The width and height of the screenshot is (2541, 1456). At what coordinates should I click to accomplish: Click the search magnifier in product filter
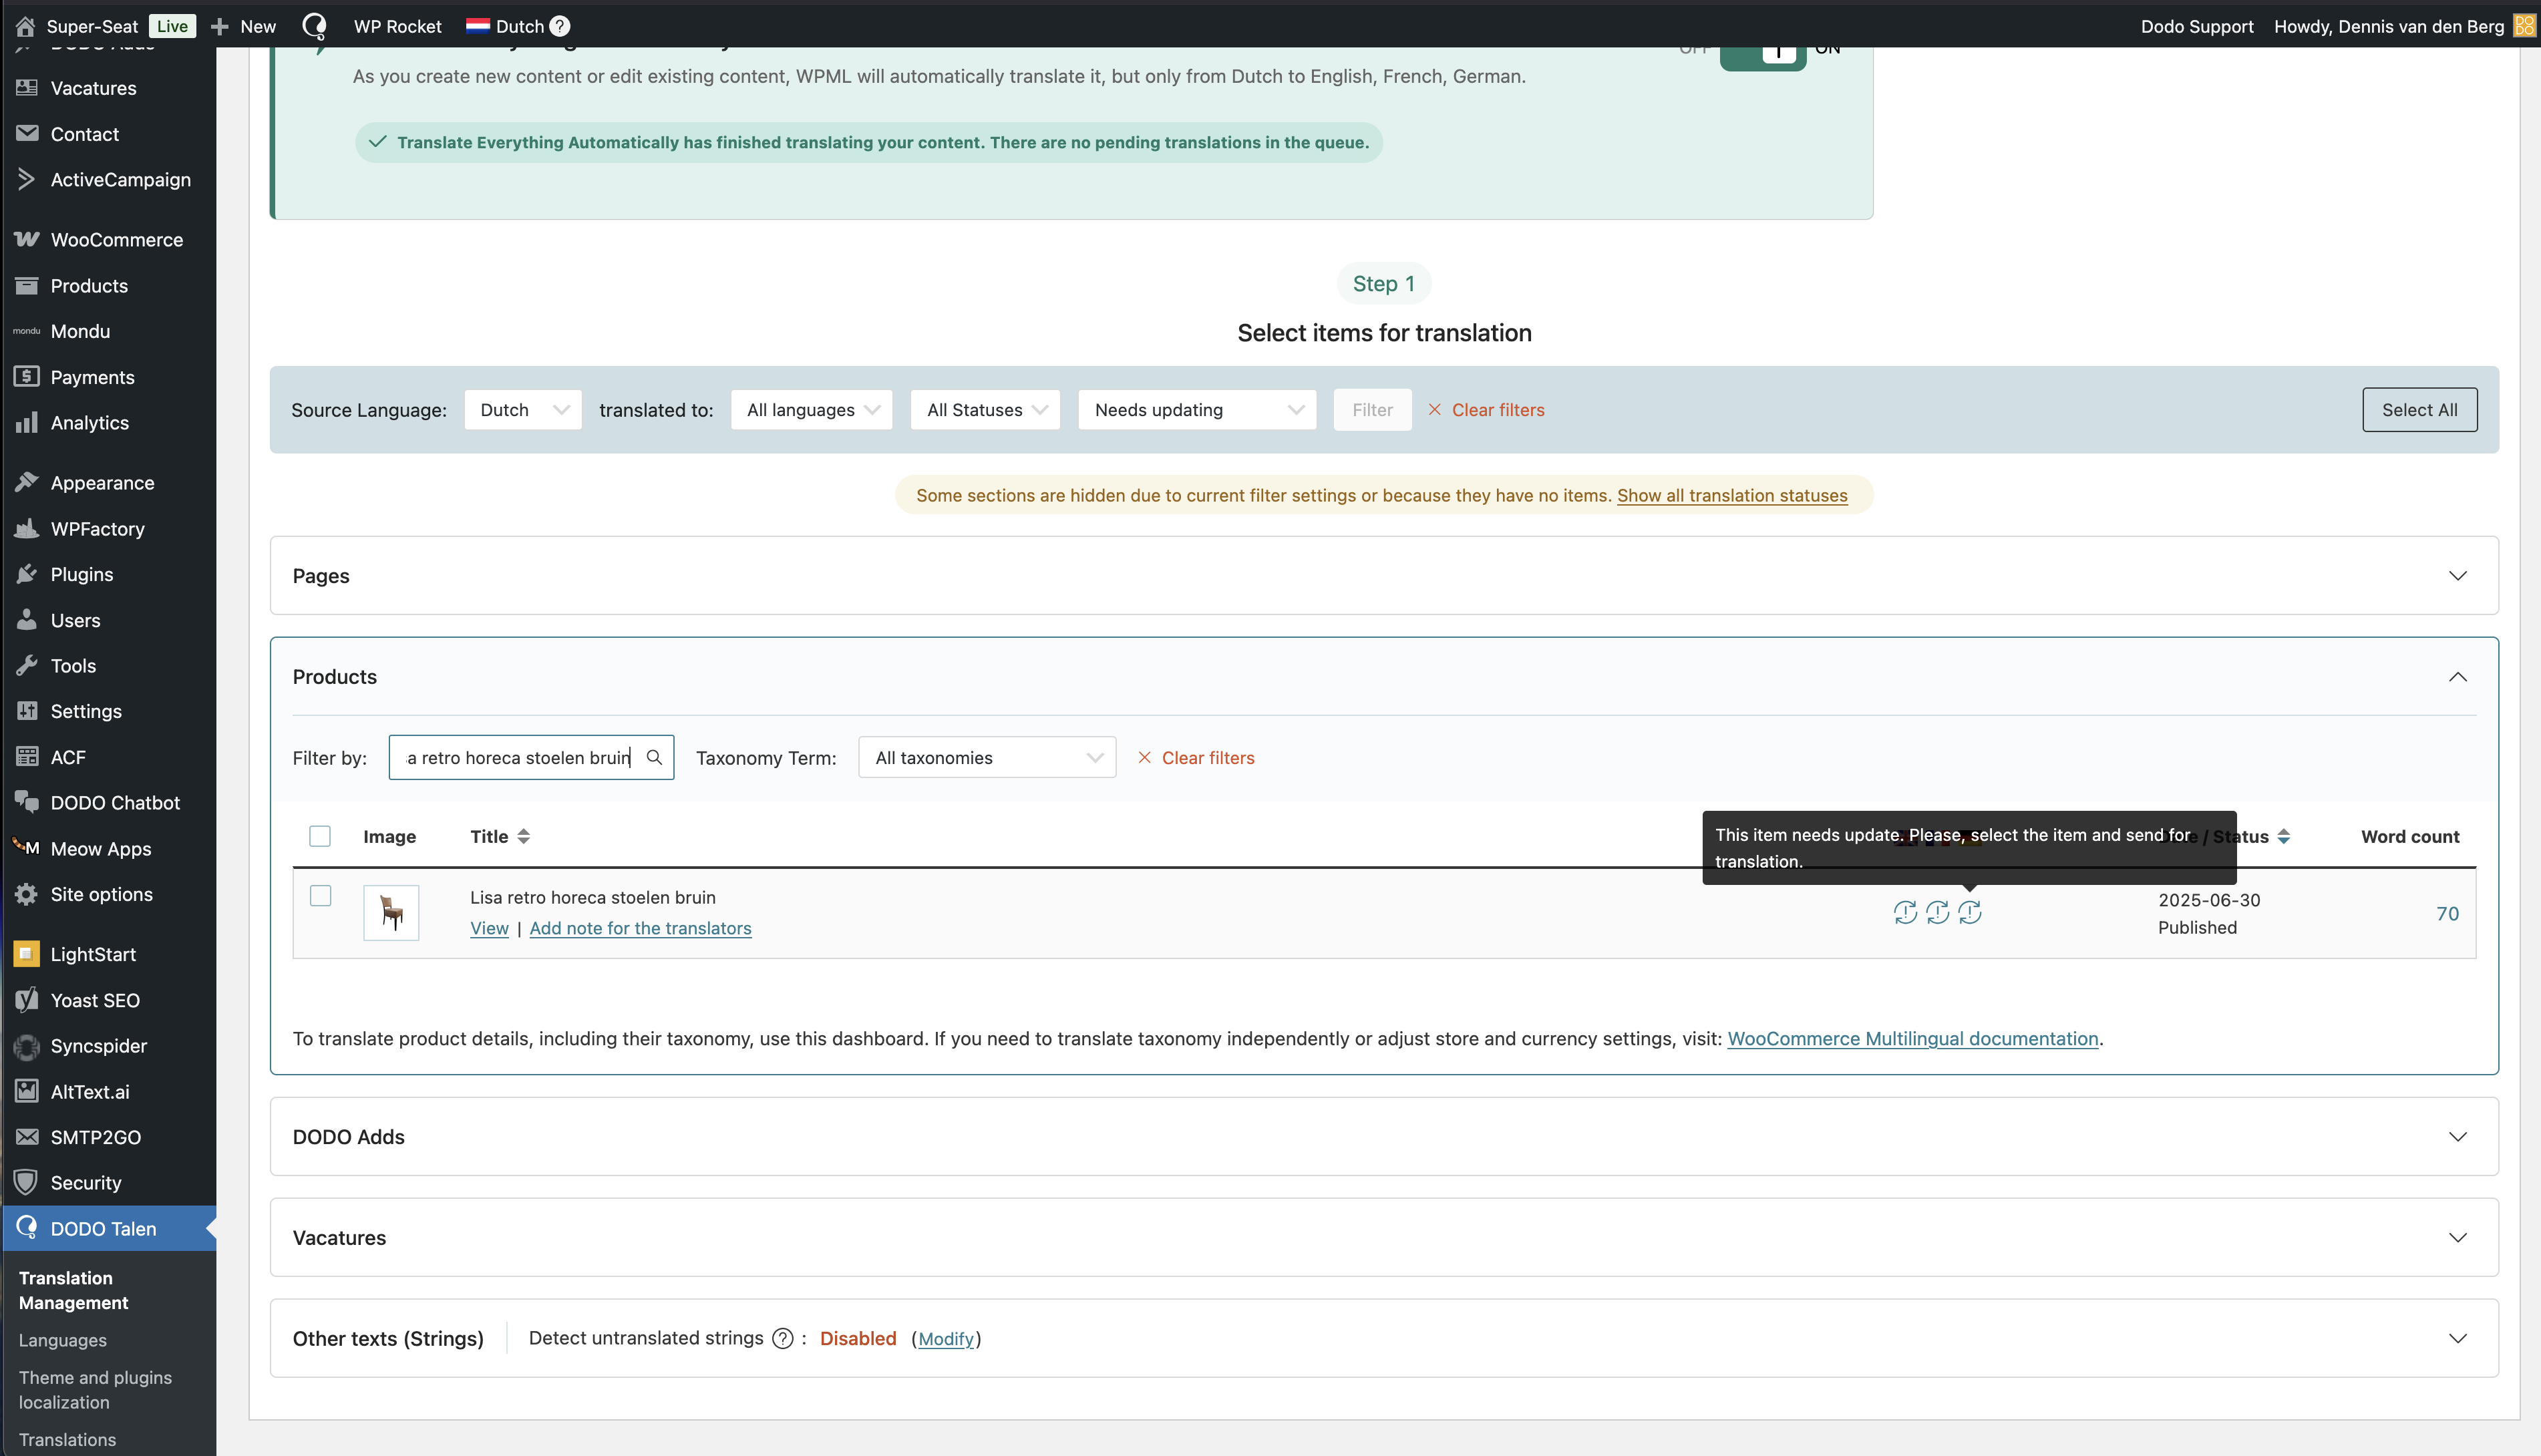pos(654,757)
